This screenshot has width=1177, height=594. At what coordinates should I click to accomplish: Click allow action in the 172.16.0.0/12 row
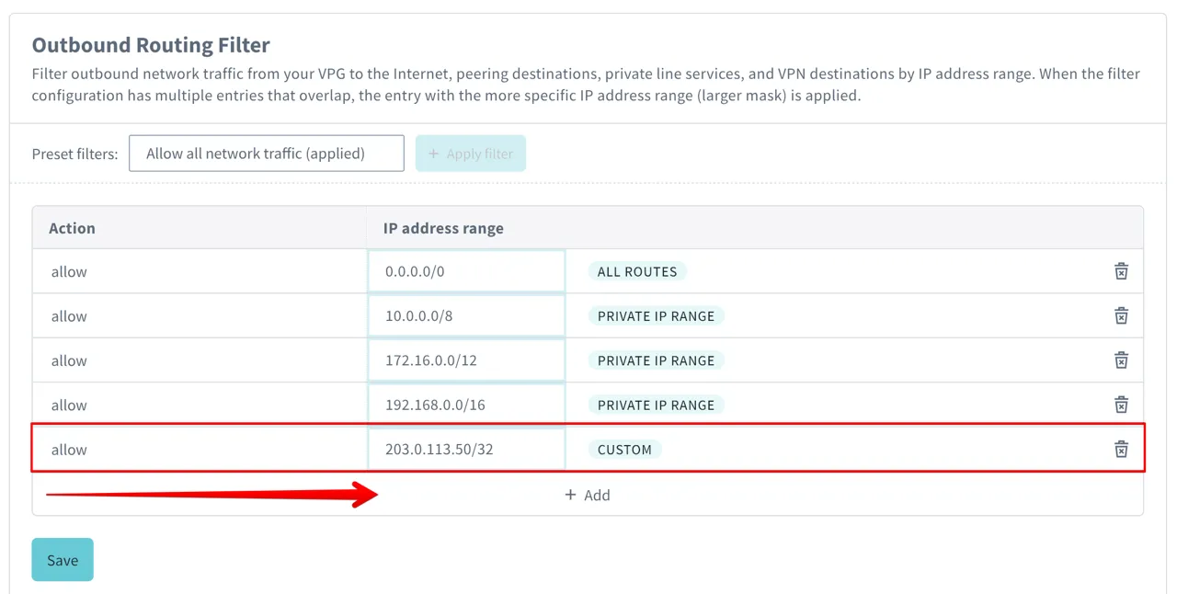[69, 360]
